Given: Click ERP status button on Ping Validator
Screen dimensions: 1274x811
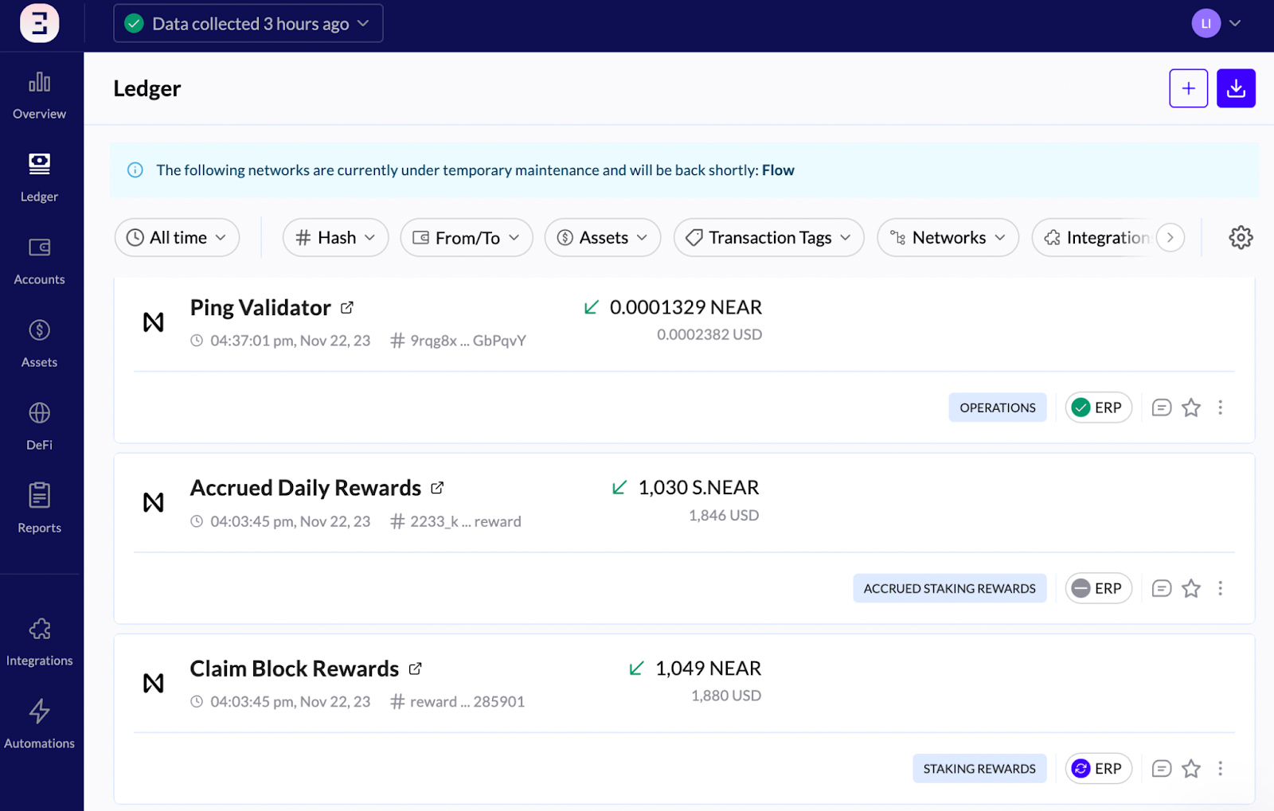Looking at the screenshot, I should [x=1098, y=408].
